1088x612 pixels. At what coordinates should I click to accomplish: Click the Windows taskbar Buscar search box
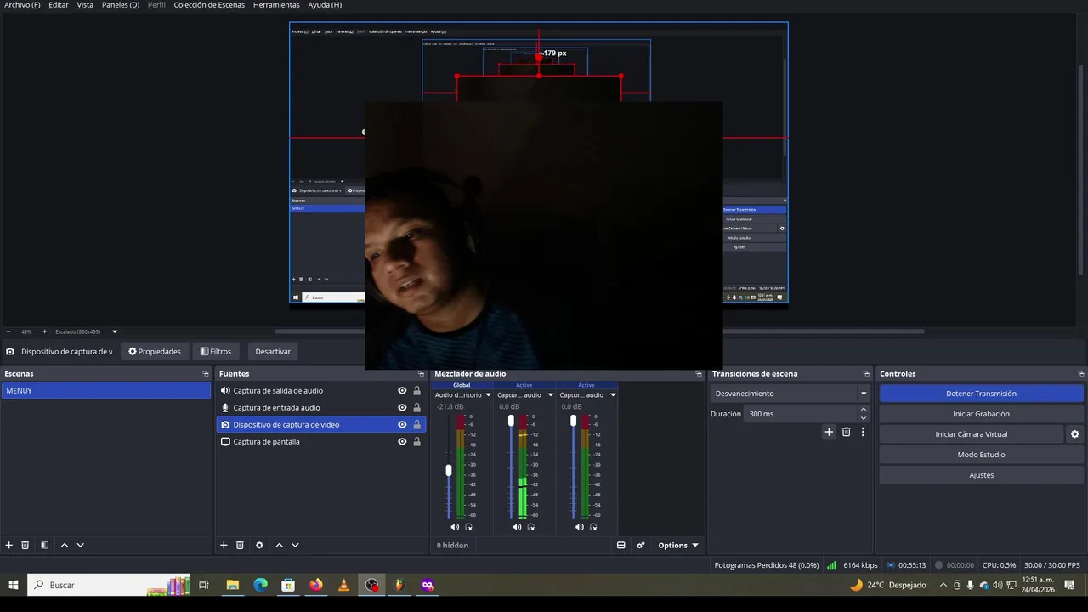(x=110, y=585)
